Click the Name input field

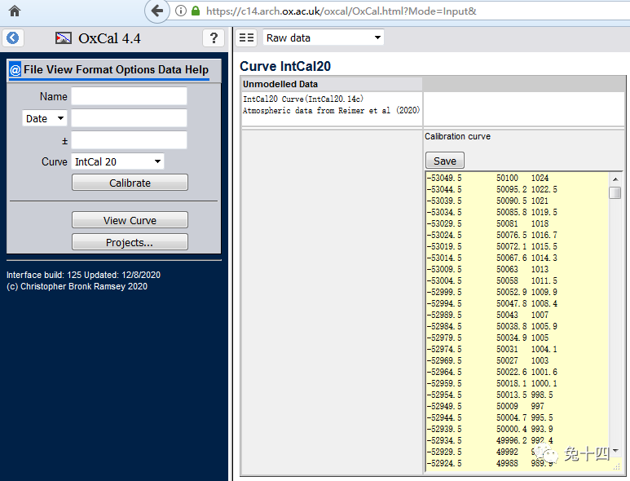pyautogui.click(x=129, y=96)
